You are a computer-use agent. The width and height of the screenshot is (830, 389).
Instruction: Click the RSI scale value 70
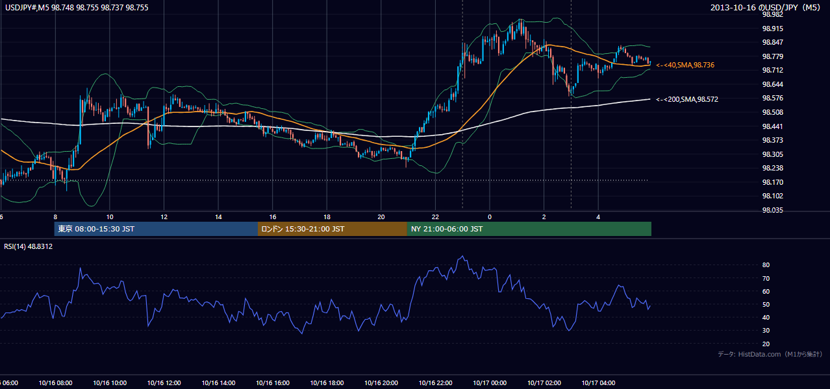pyautogui.click(x=766, y=278)
